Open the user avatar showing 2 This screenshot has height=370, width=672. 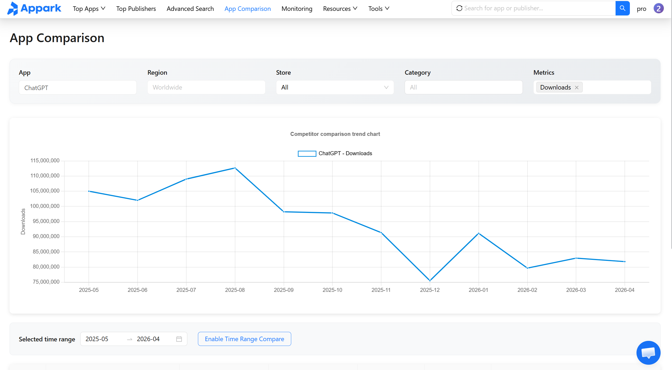(x=658, y=8)
